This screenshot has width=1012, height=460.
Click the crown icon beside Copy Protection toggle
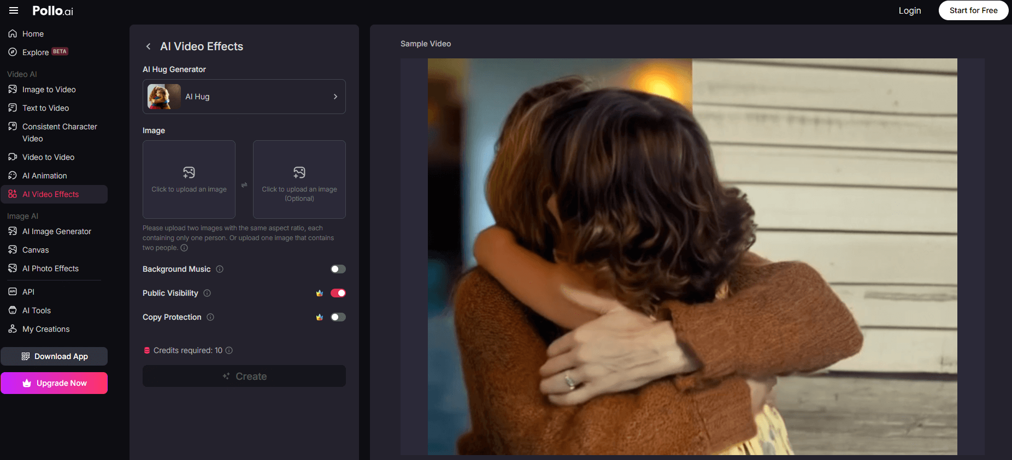click(320, 317)
